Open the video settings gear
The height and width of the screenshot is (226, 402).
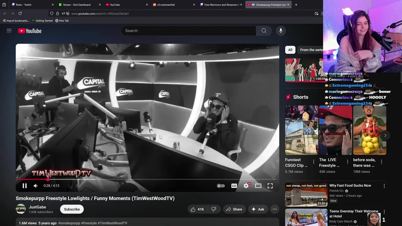[246, 186]
